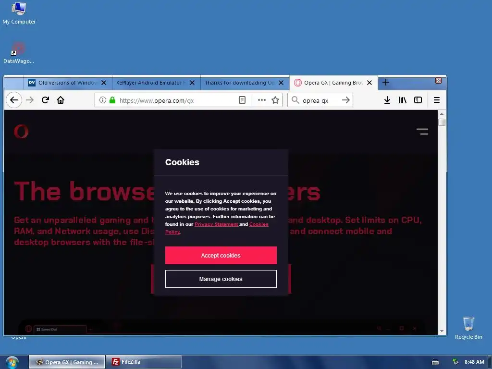Viewport: 492px width, 369px height.
Task: Click the system tray status icon by the clock
Action: click(455, 362)
